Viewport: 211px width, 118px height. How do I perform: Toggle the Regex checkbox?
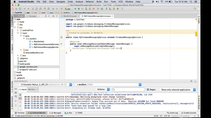(148, 89)
